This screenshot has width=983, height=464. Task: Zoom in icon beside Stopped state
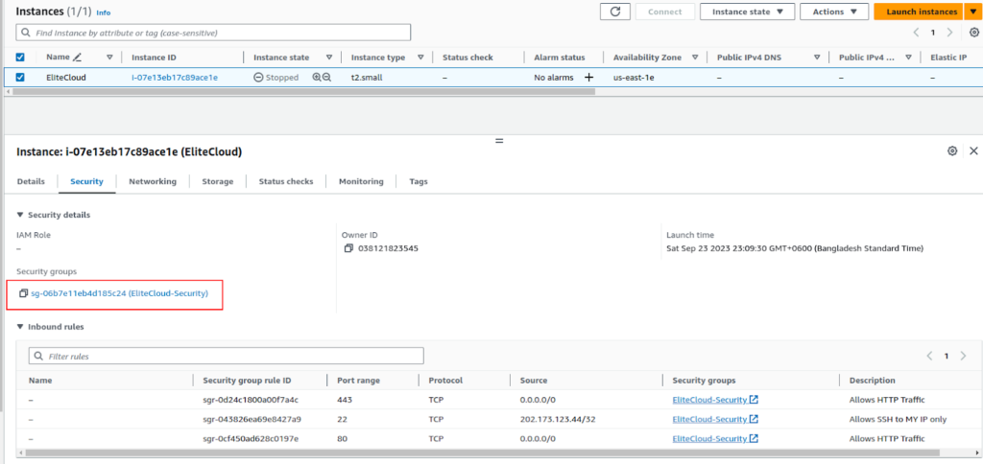point(317,78)
